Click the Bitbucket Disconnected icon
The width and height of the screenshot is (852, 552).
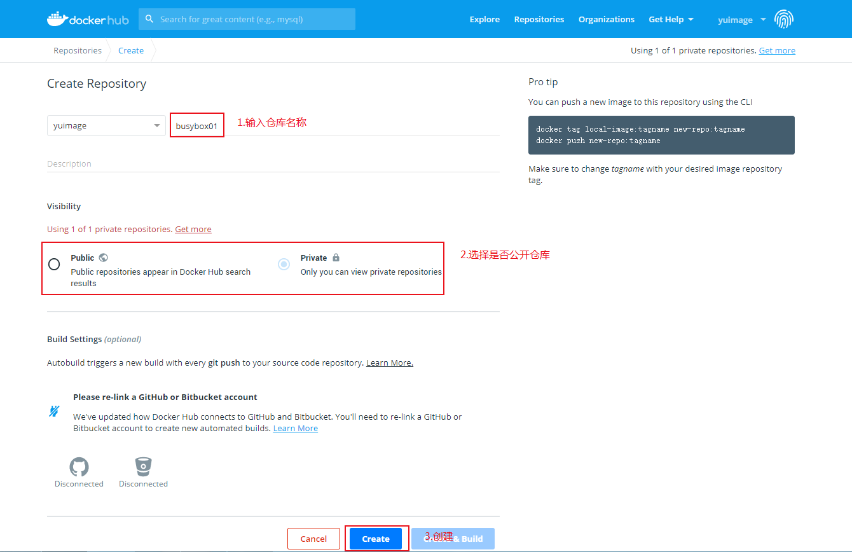click(144, 467)
